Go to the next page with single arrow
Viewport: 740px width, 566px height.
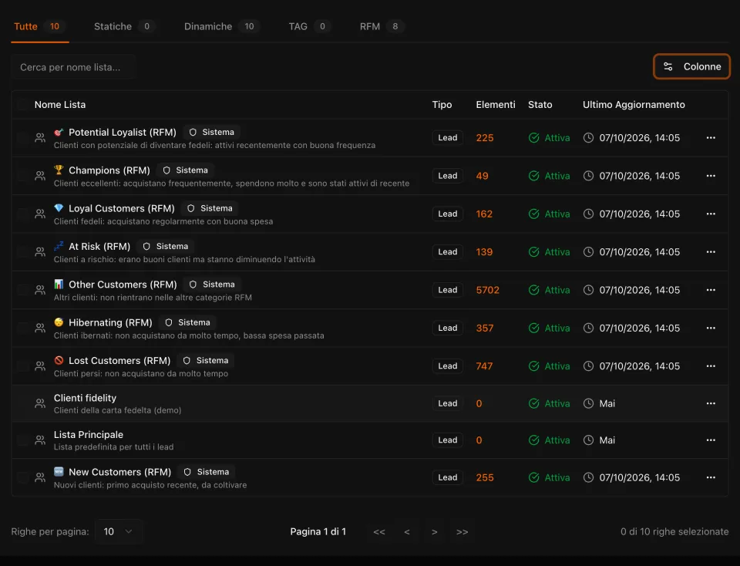[x=434, y=532]
